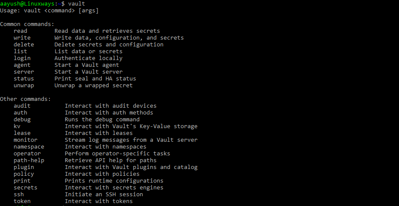The width and height of the screenshot is (399, 206).
Task: Click the 'plugin' command entry
Action: pos(24,167)
